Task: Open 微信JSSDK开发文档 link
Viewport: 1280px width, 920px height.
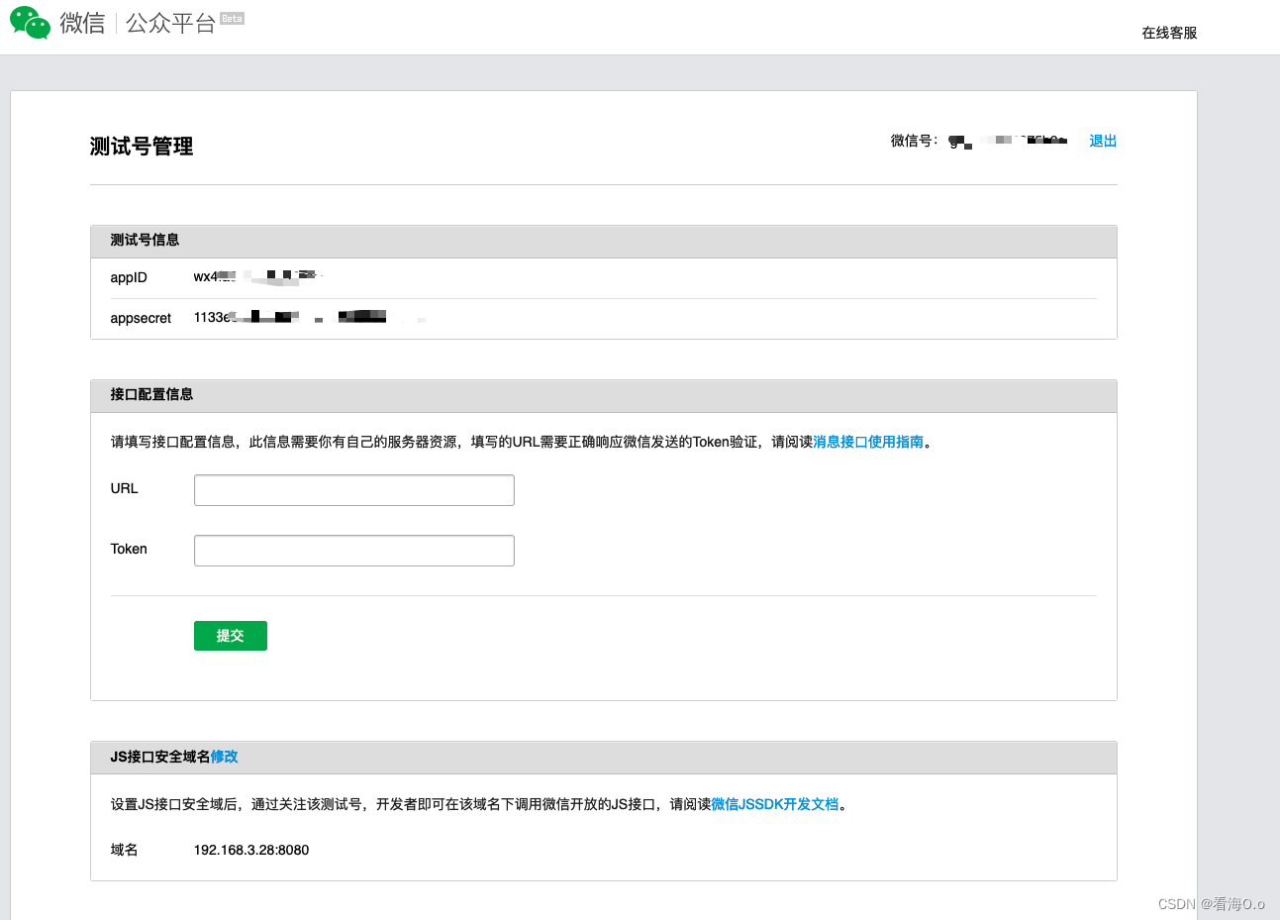Action: pyautogui.click(x=775, y=804)
